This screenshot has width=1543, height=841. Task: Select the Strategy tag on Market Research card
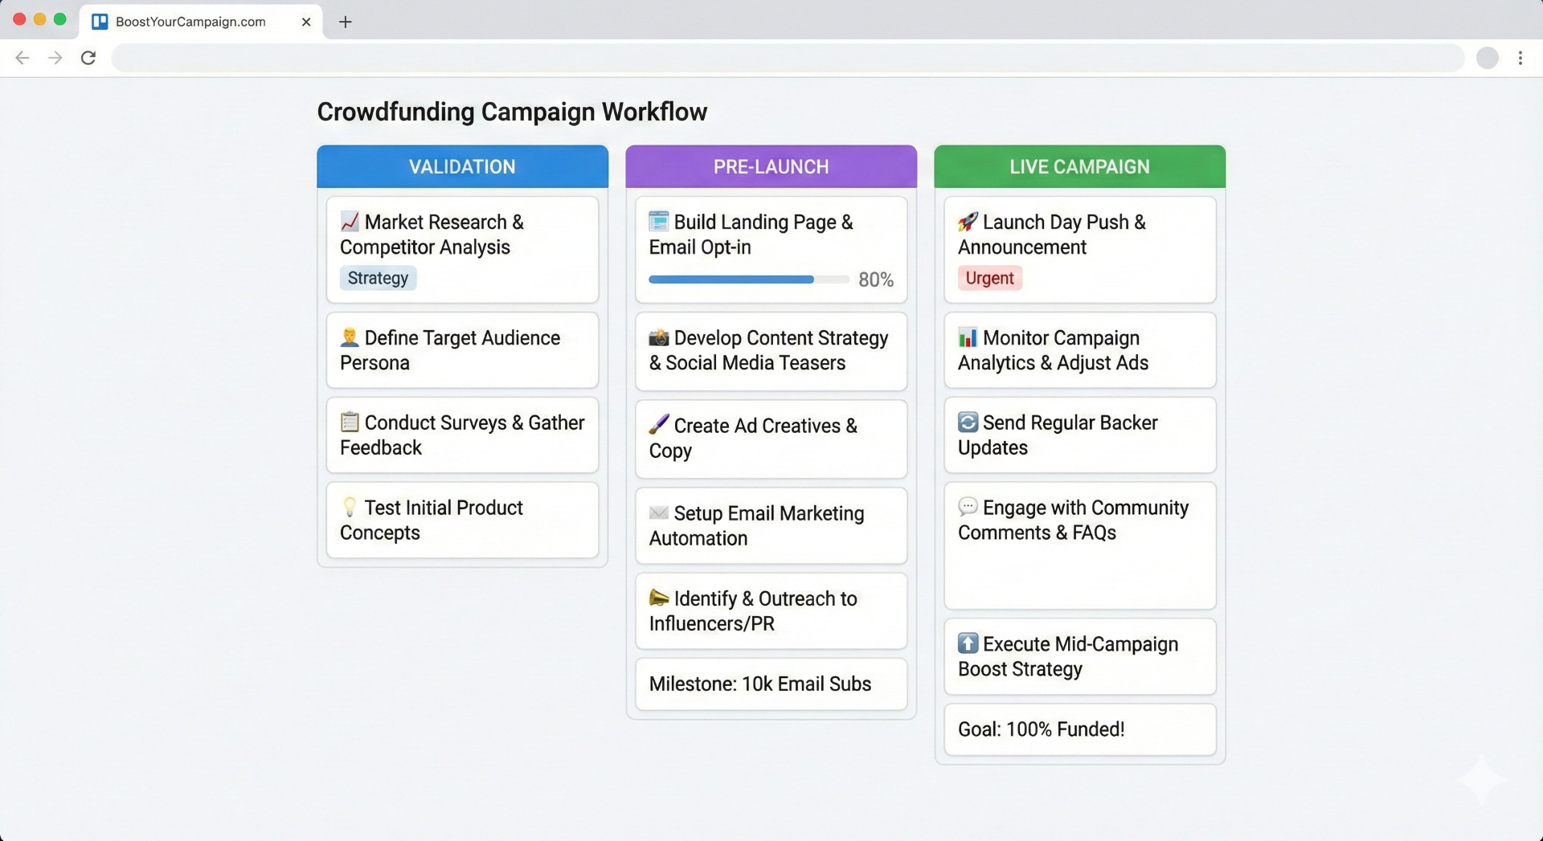point(377,278)
